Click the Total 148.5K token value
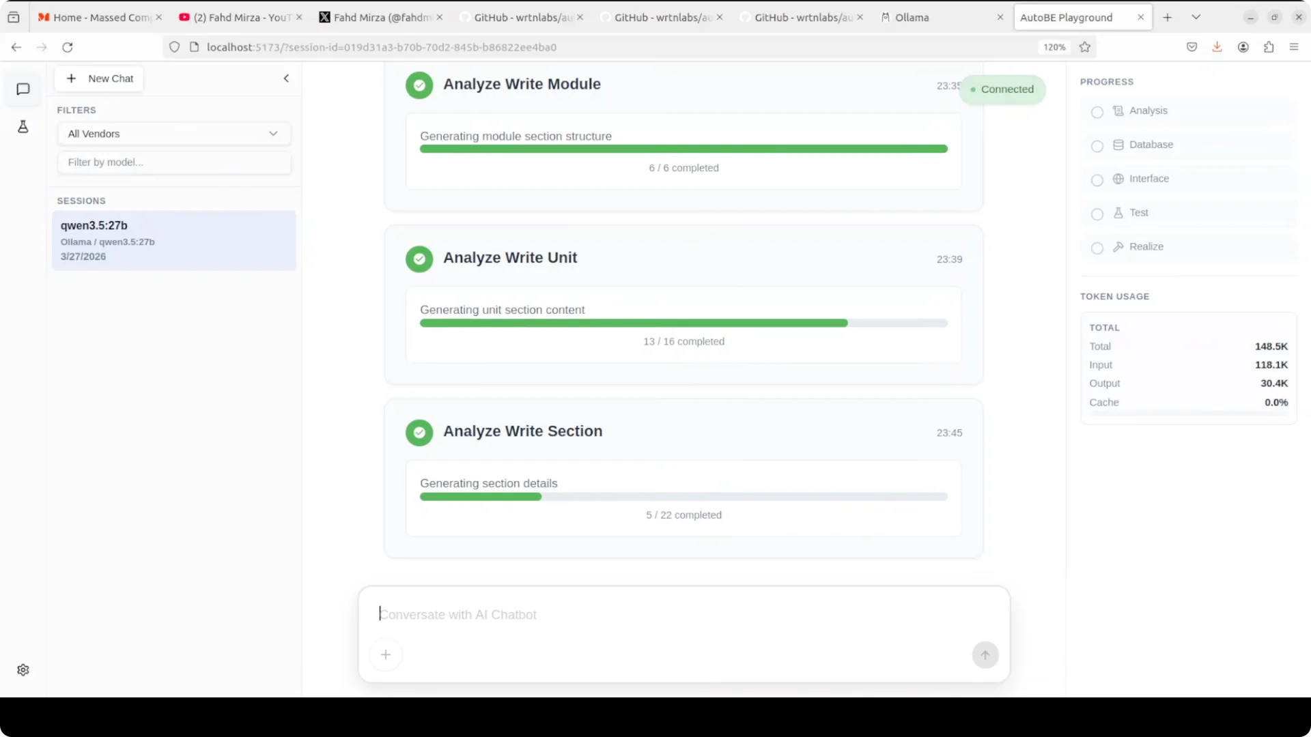Screen dimensions: 1311x737 point(1271,347)
